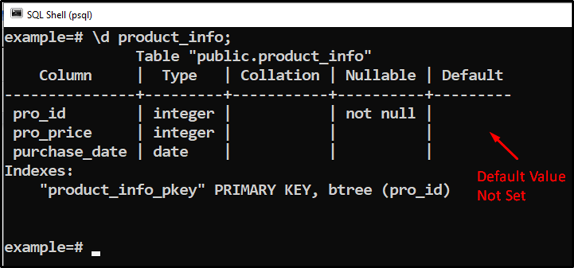Click the SQL Shell terminal icon in title bar
The height and width of the screenshot is (268, 574).
click(16, 13)
